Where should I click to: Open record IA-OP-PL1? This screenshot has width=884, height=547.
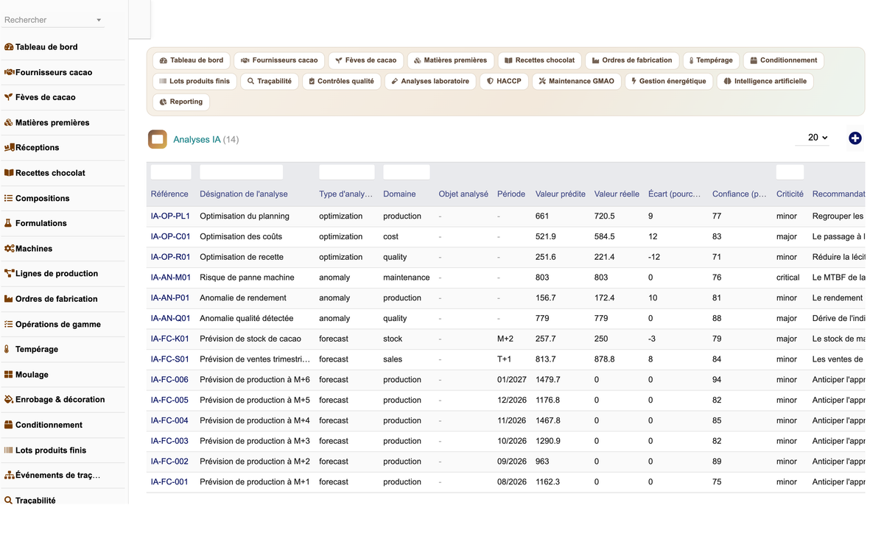[x=170, y=216]
